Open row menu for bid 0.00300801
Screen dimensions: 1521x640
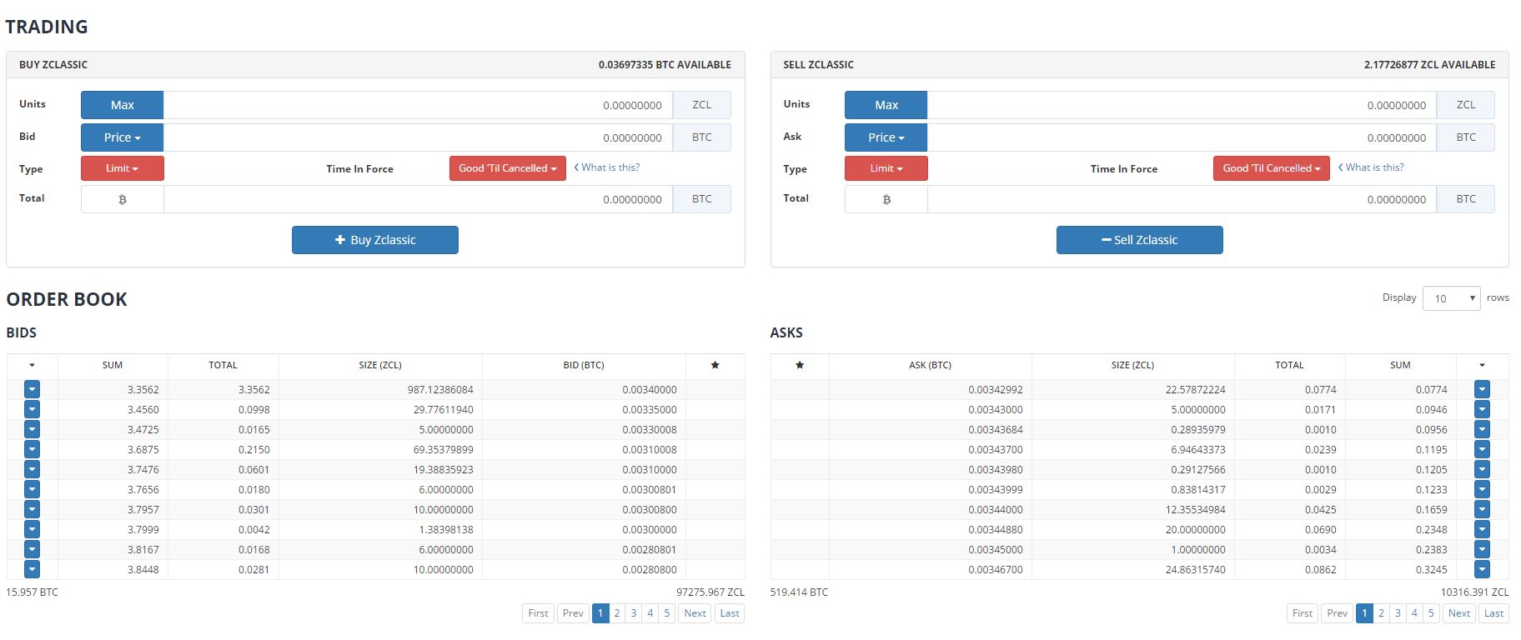(x=32, y=489)
